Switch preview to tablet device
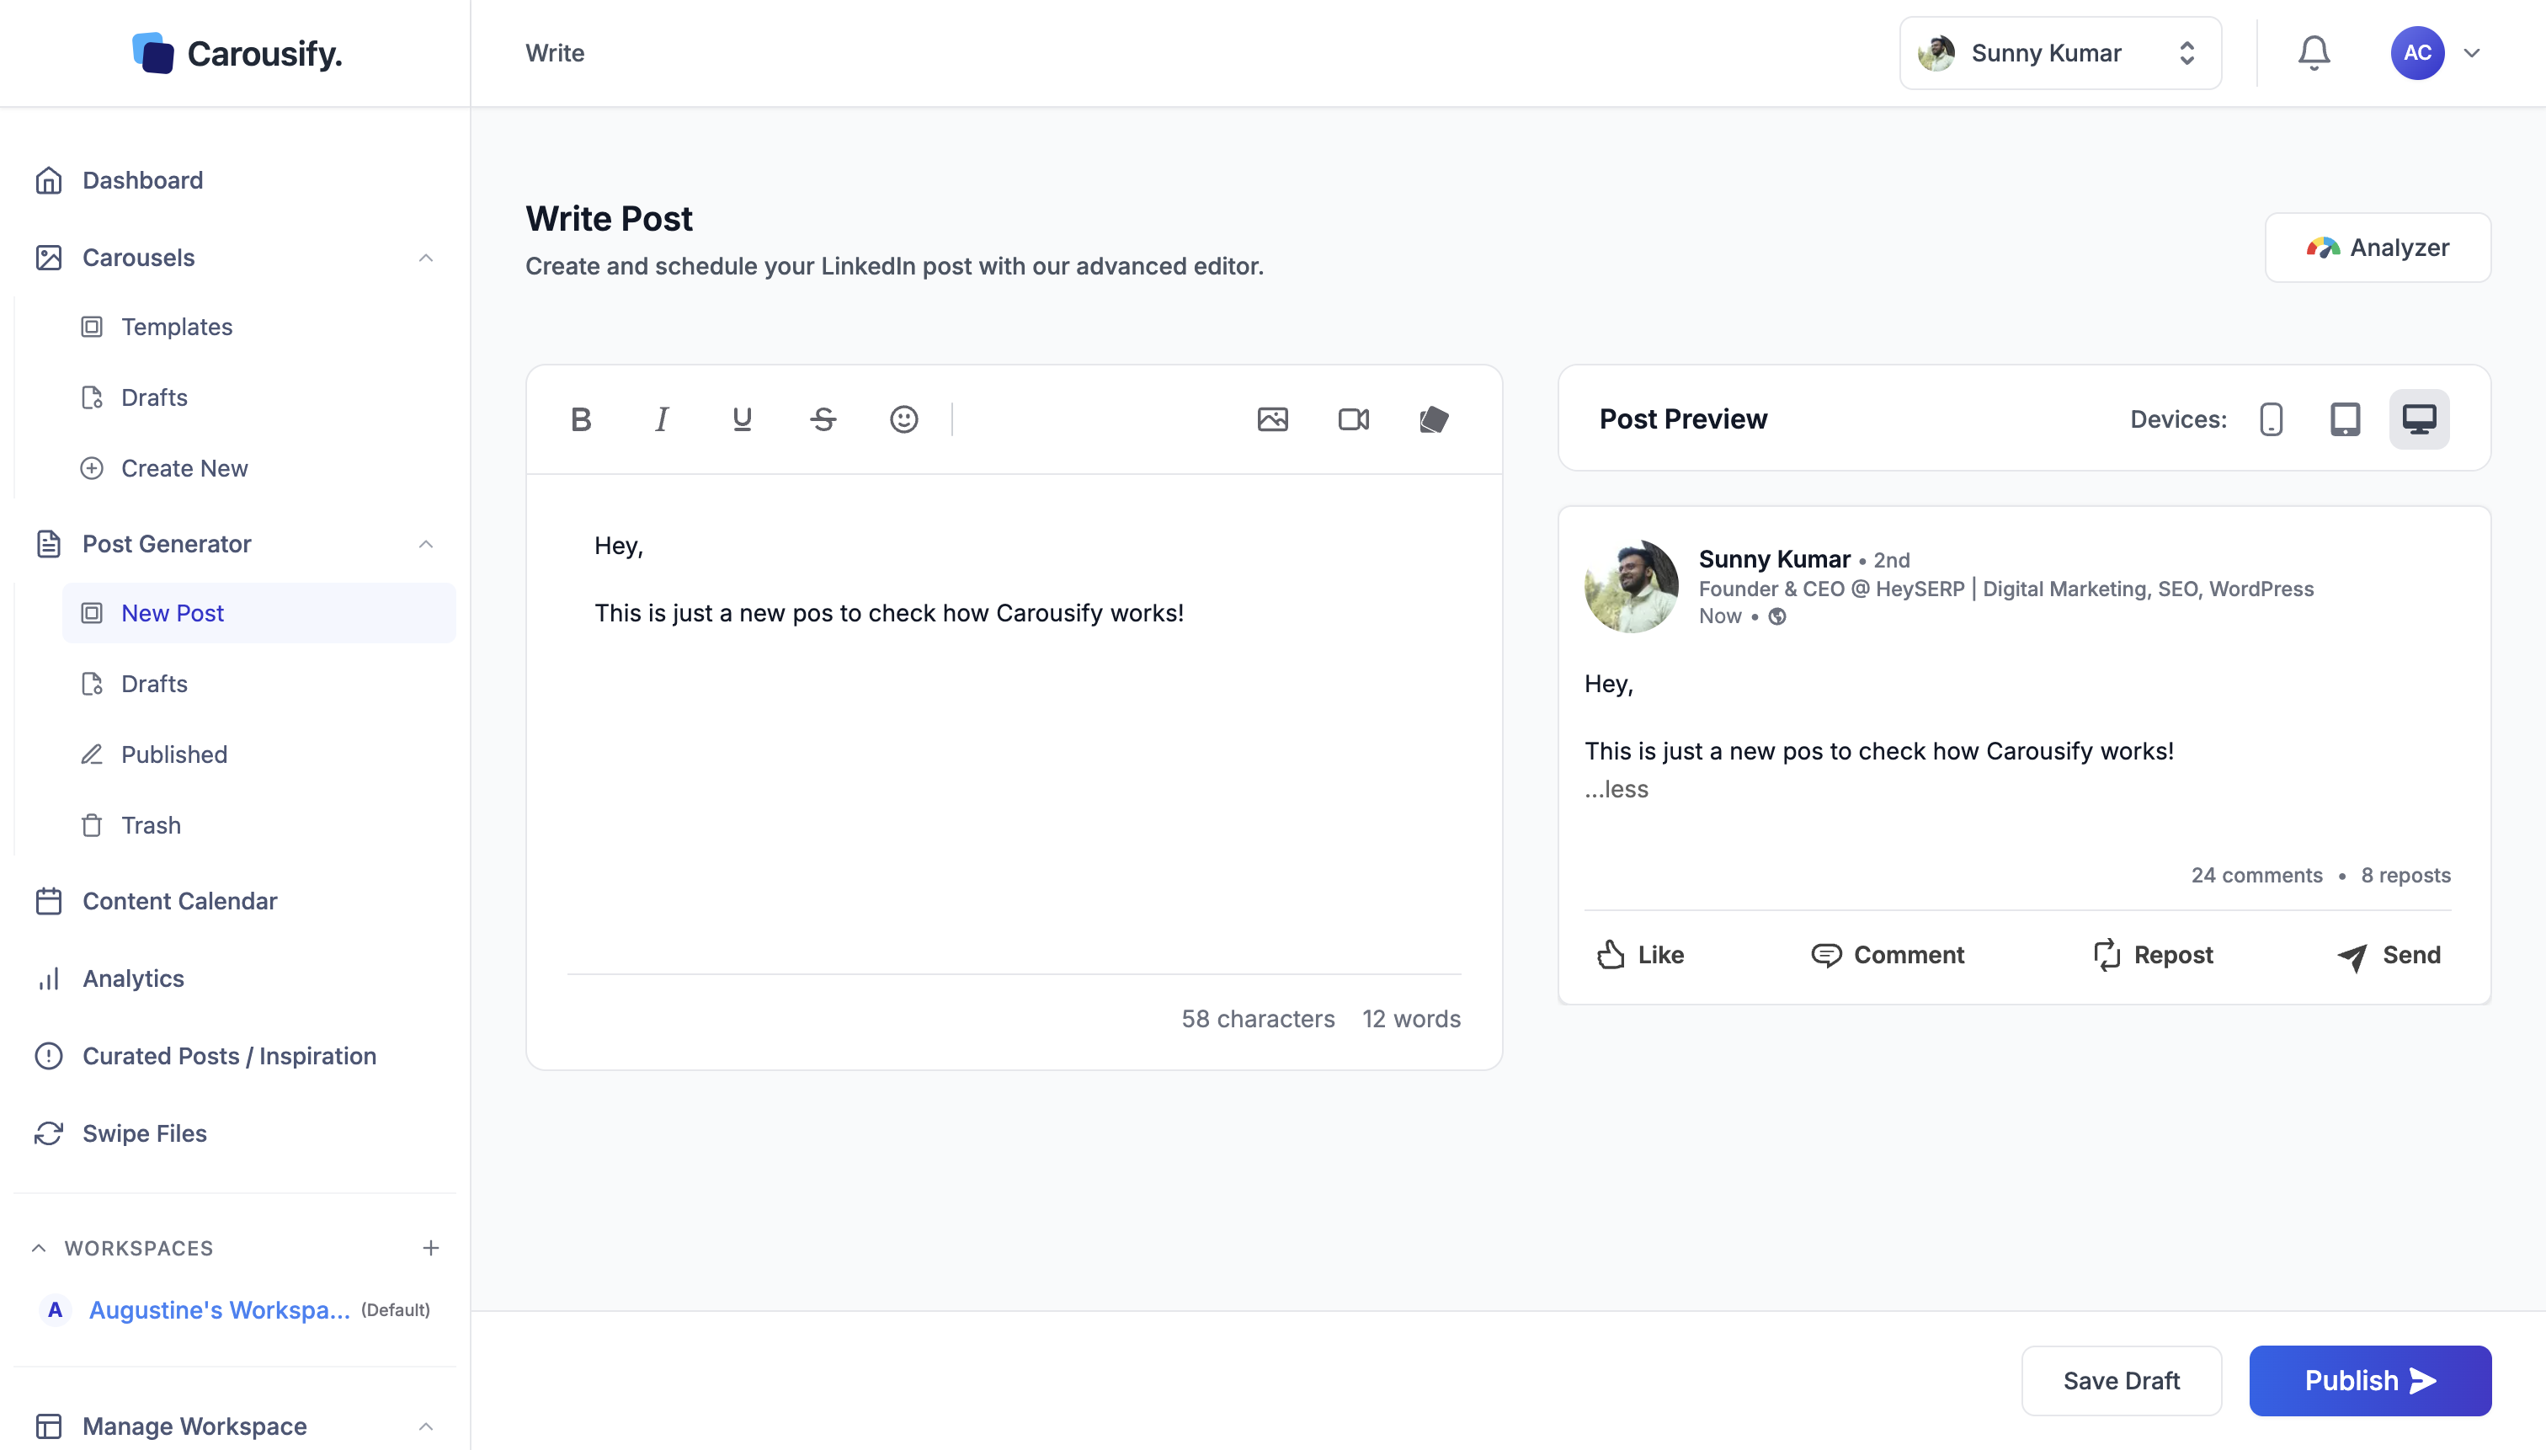2546x1450 pixels. [2345, 419]
